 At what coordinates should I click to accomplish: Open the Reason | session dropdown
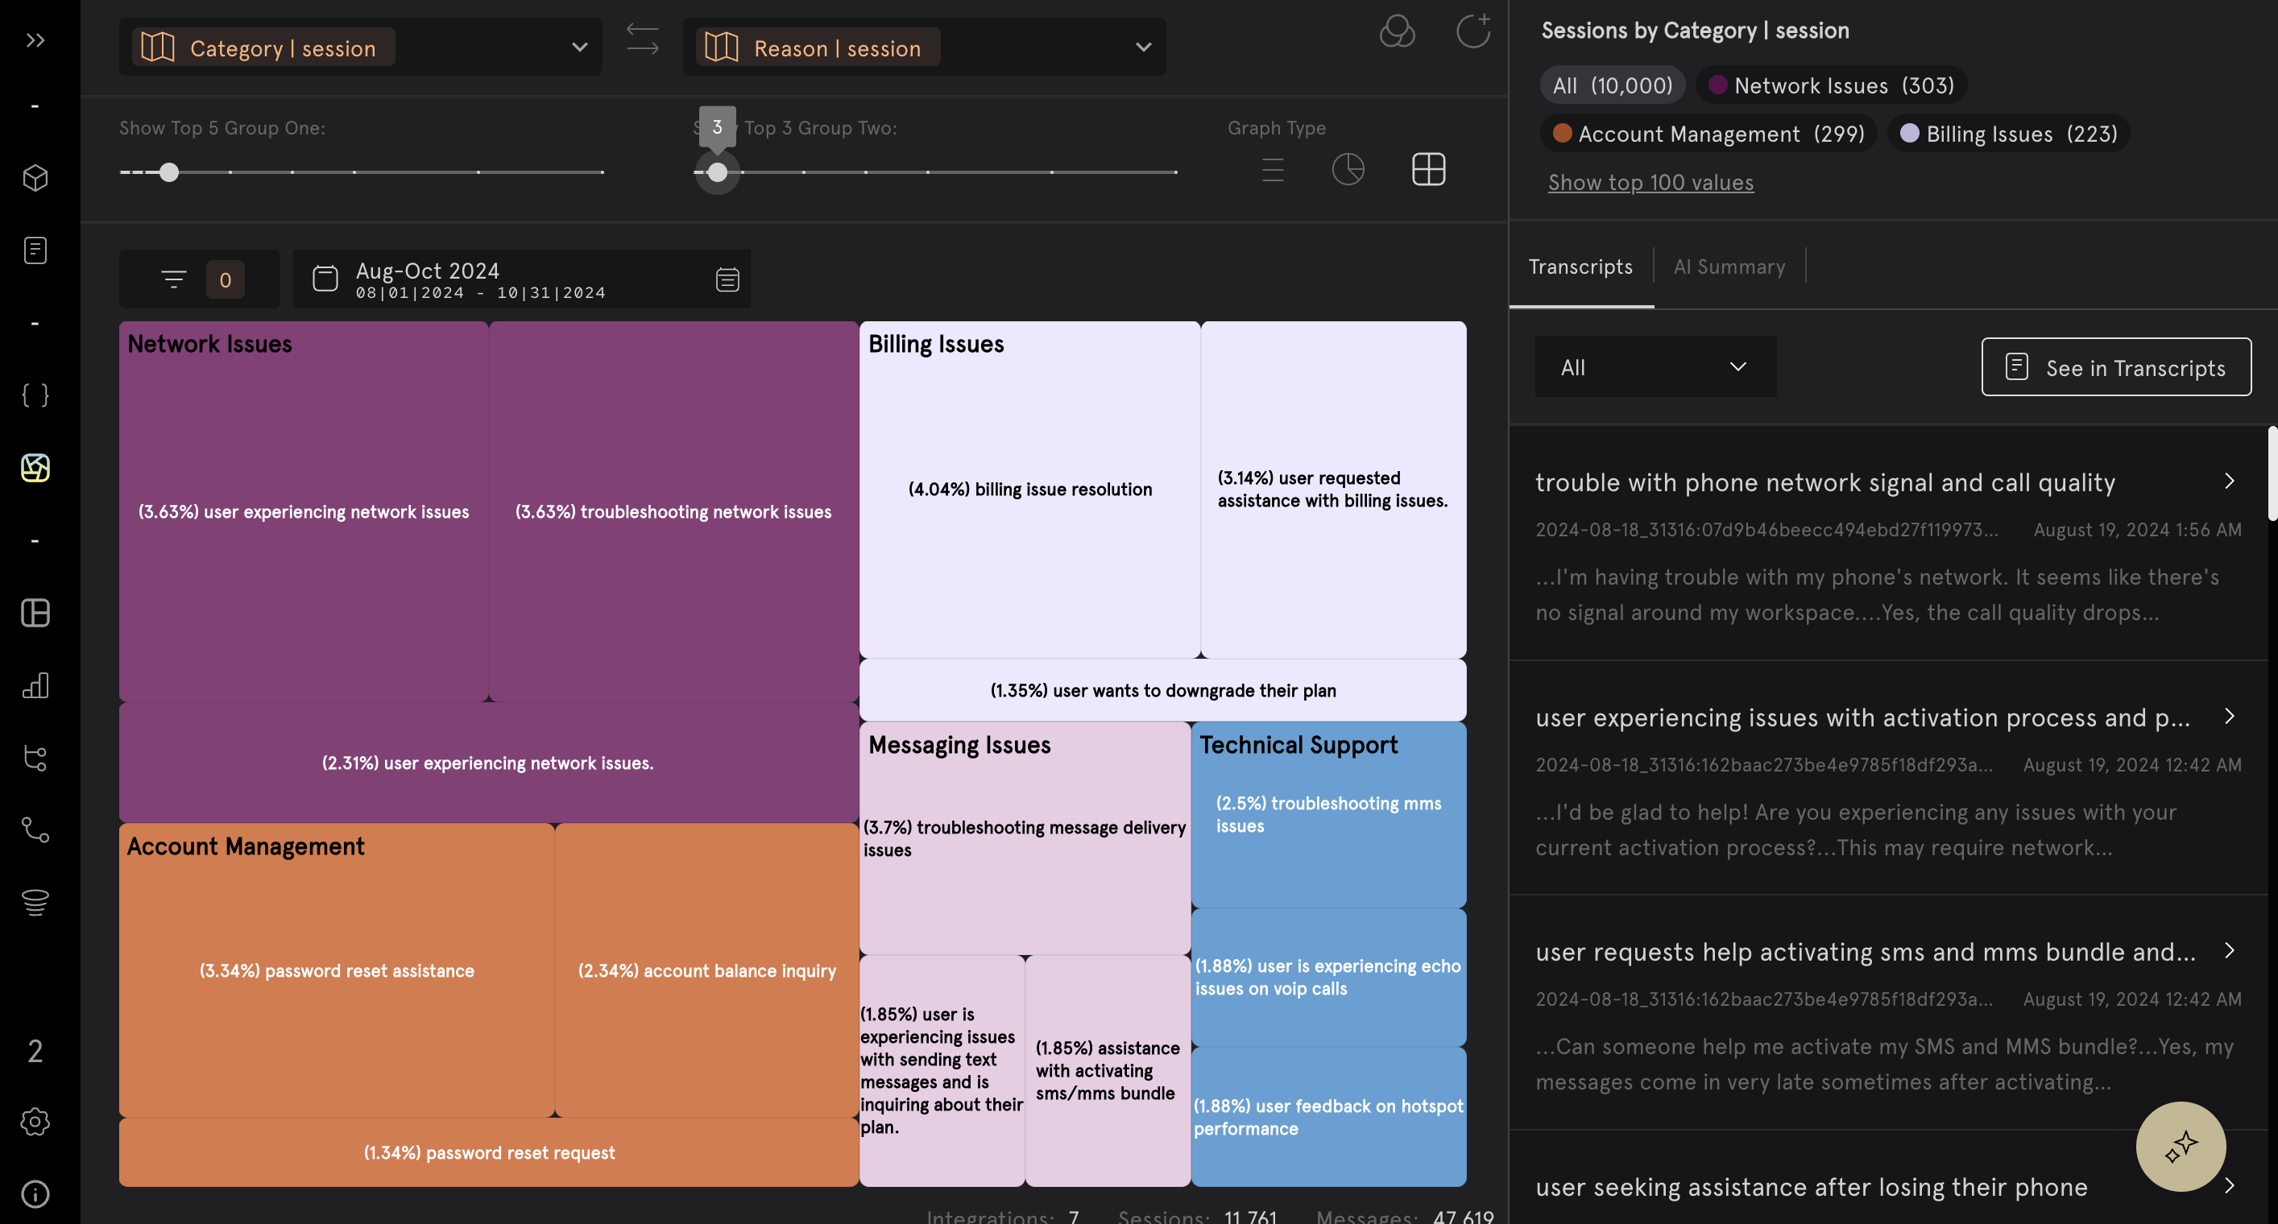point(924,47)
